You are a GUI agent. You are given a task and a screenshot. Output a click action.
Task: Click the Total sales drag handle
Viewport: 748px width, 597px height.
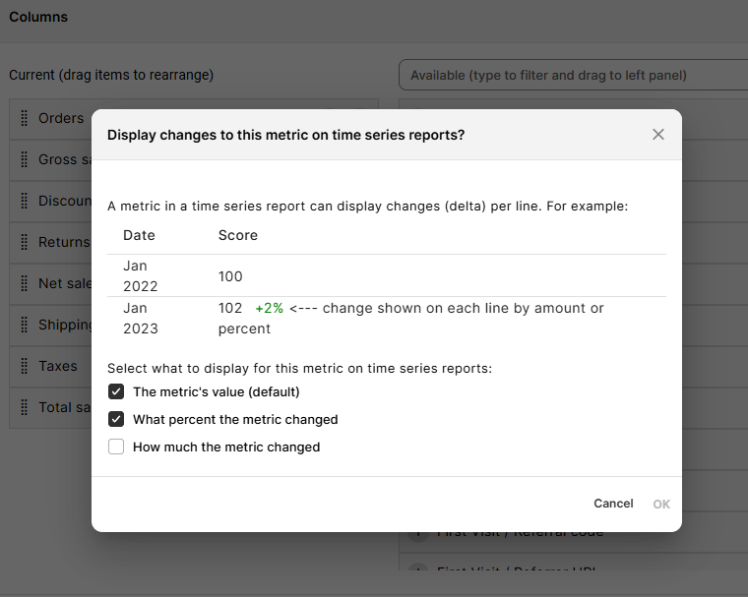[24, 407]
